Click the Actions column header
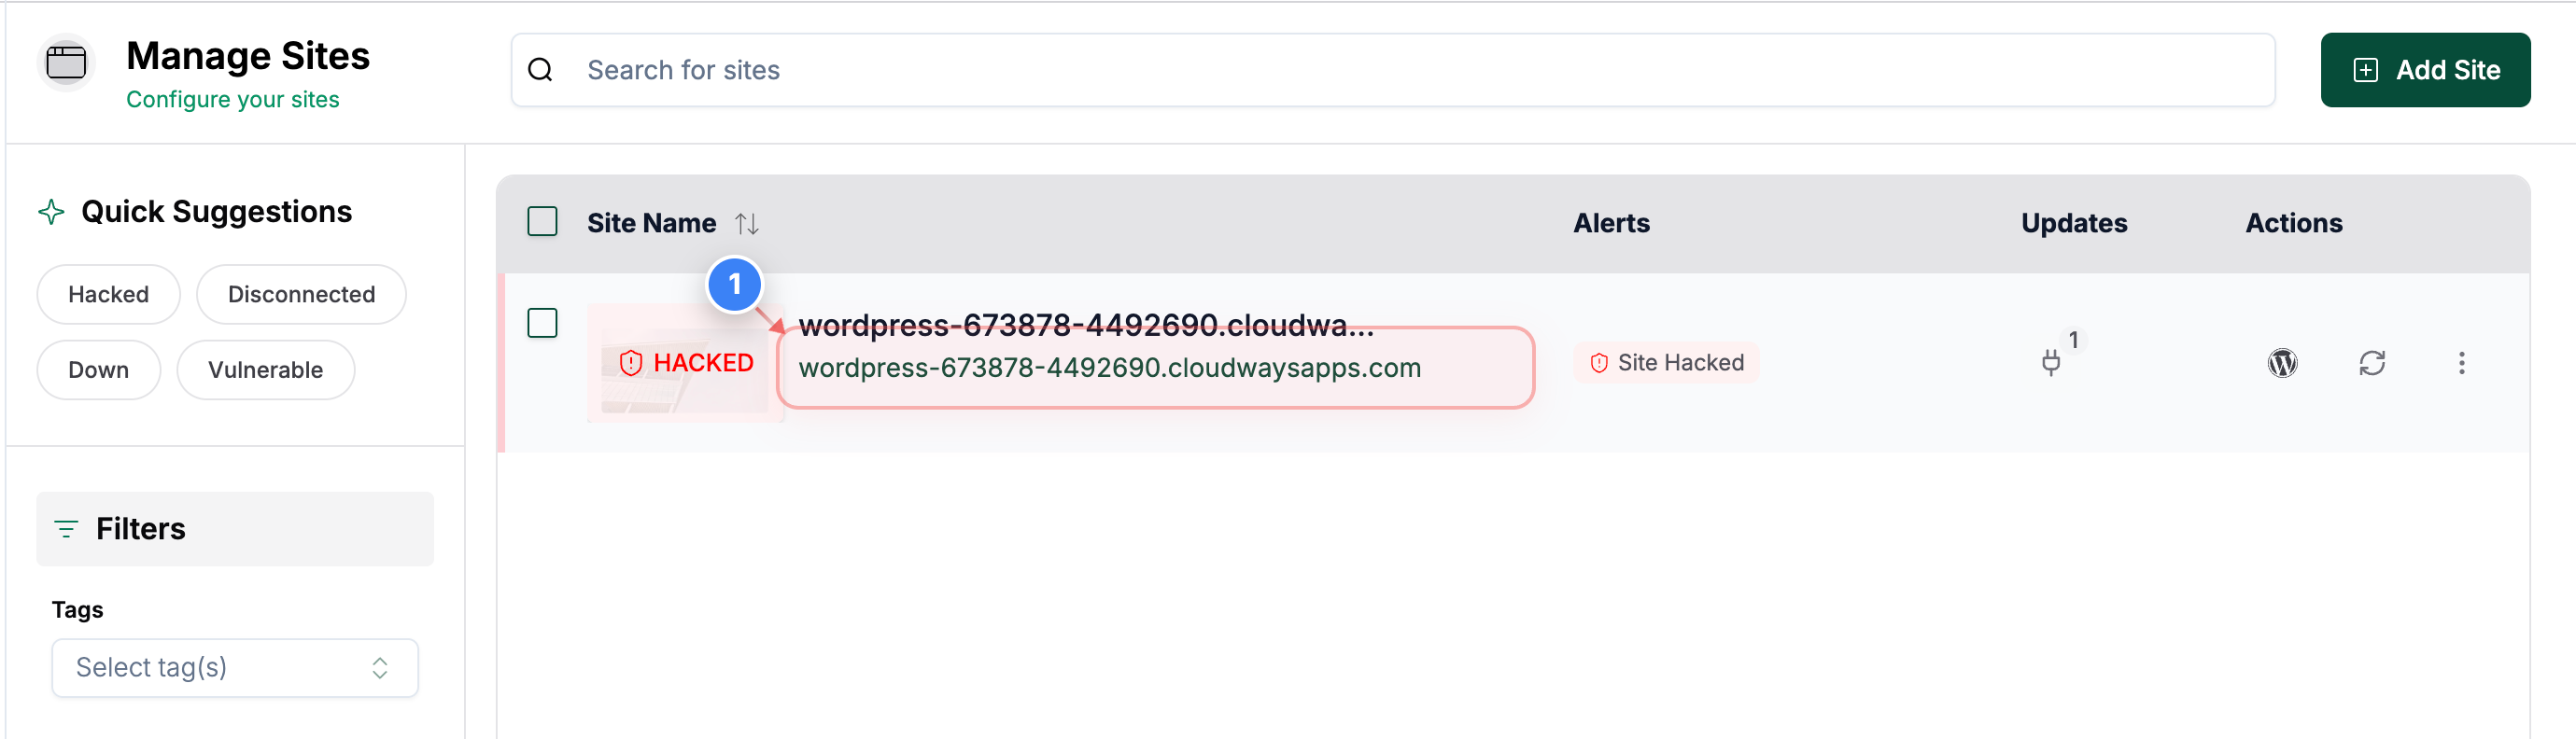This screenshot has width=2576, height=739. pos(2293,223)
